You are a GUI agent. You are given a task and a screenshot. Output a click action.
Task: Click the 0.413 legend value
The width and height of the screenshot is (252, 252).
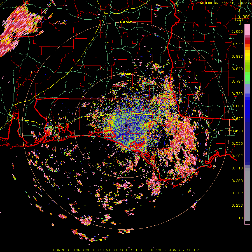237,168
